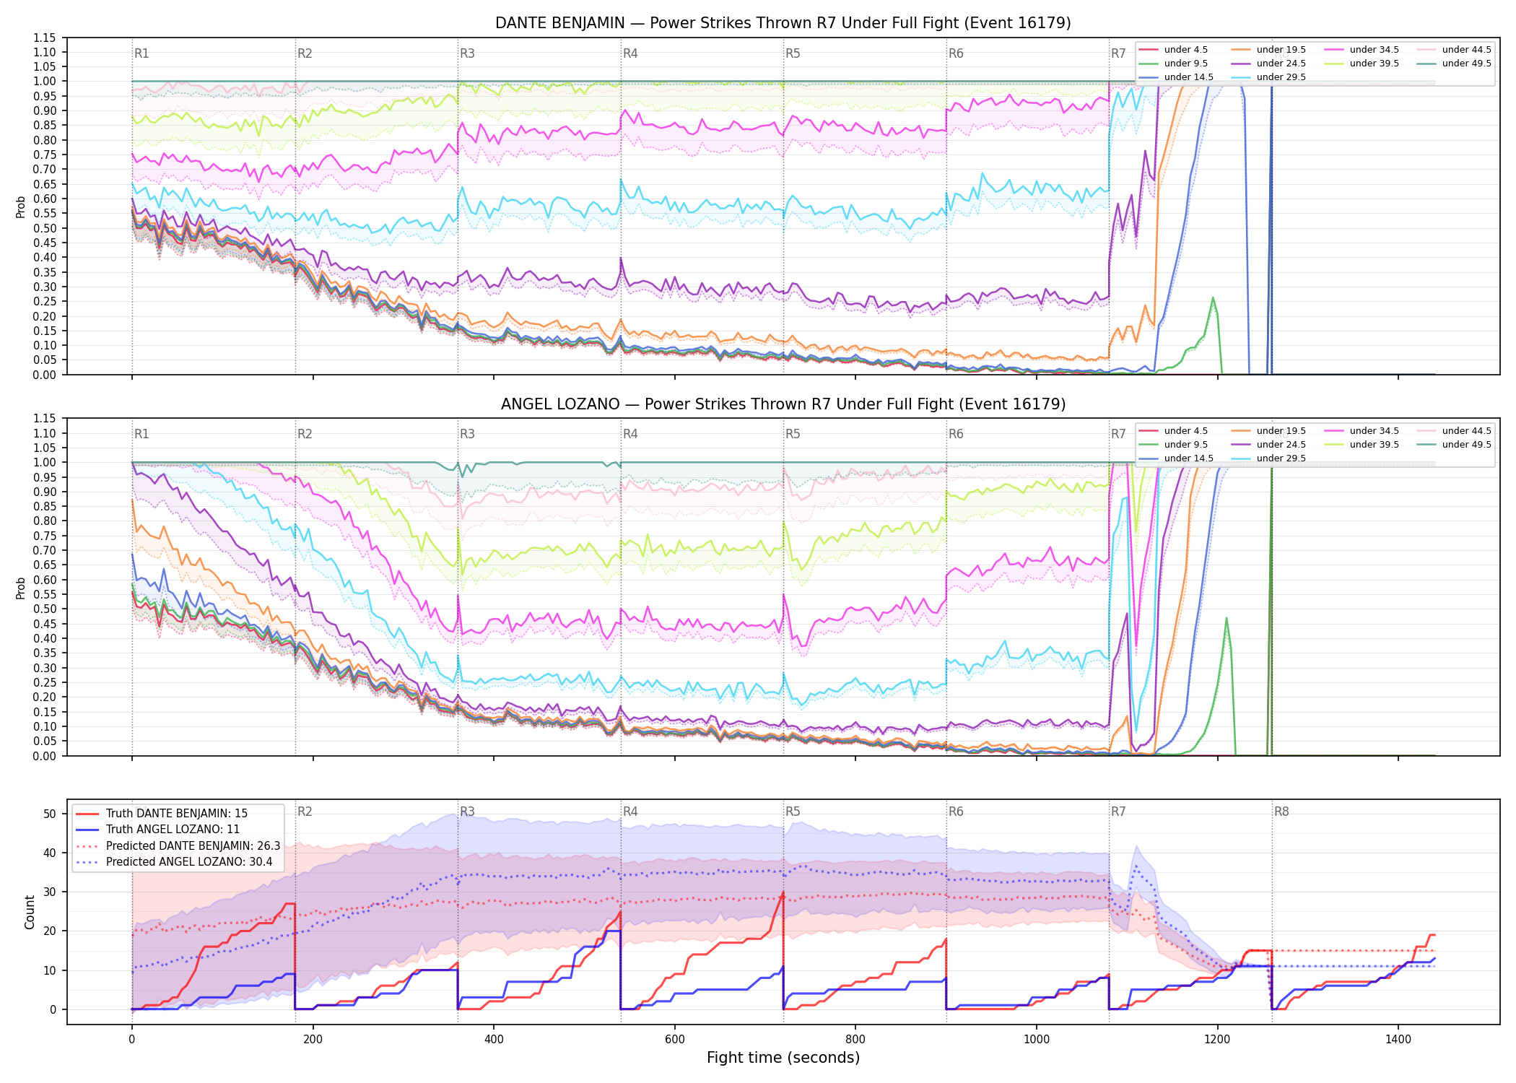Click the R7 round marker in the Angel Lozano chart
The height and width of the screenshot is (1083, 1516).
(x=1118, y=434)
